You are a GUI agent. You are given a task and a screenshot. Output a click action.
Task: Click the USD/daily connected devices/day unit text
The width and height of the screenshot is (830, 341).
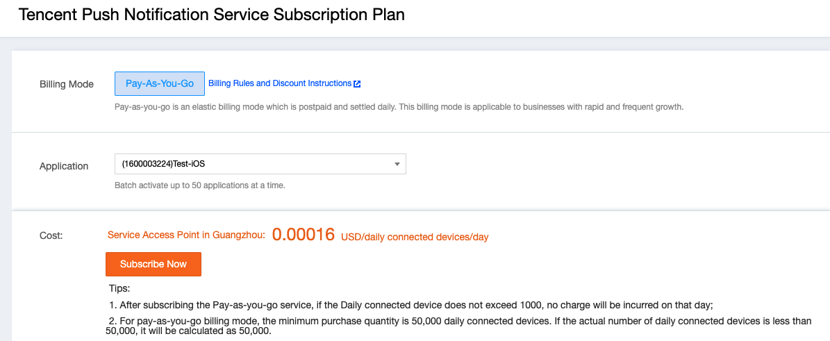415,238
